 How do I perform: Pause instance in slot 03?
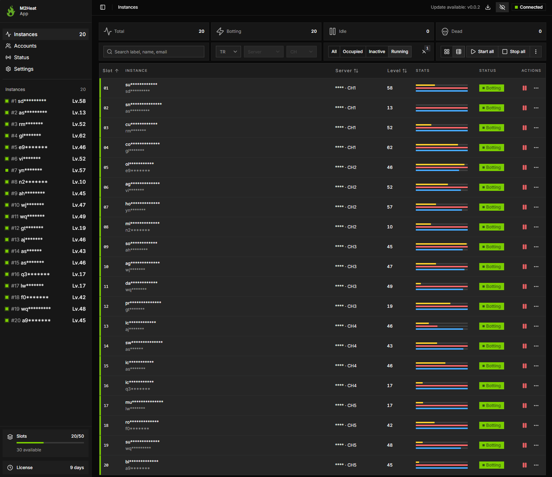click(525, 128)
